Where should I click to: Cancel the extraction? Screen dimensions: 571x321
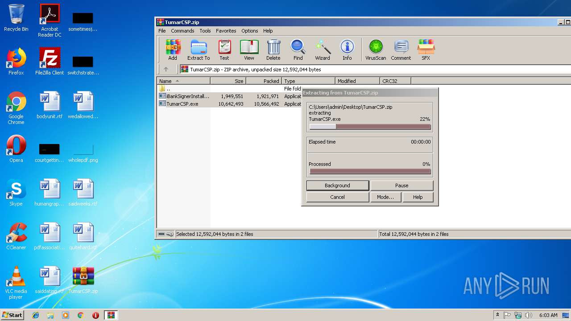tap(338, 197)
